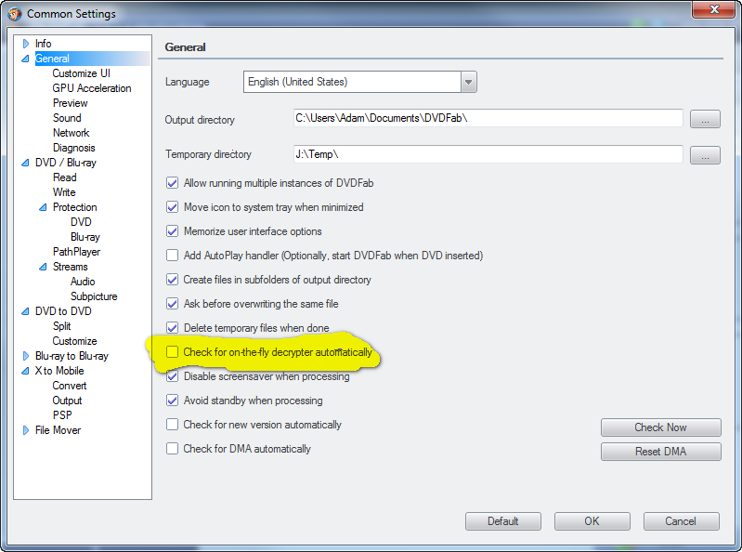Open Split under DVD to DVD

pyautogui.click(x=61, y=326)
